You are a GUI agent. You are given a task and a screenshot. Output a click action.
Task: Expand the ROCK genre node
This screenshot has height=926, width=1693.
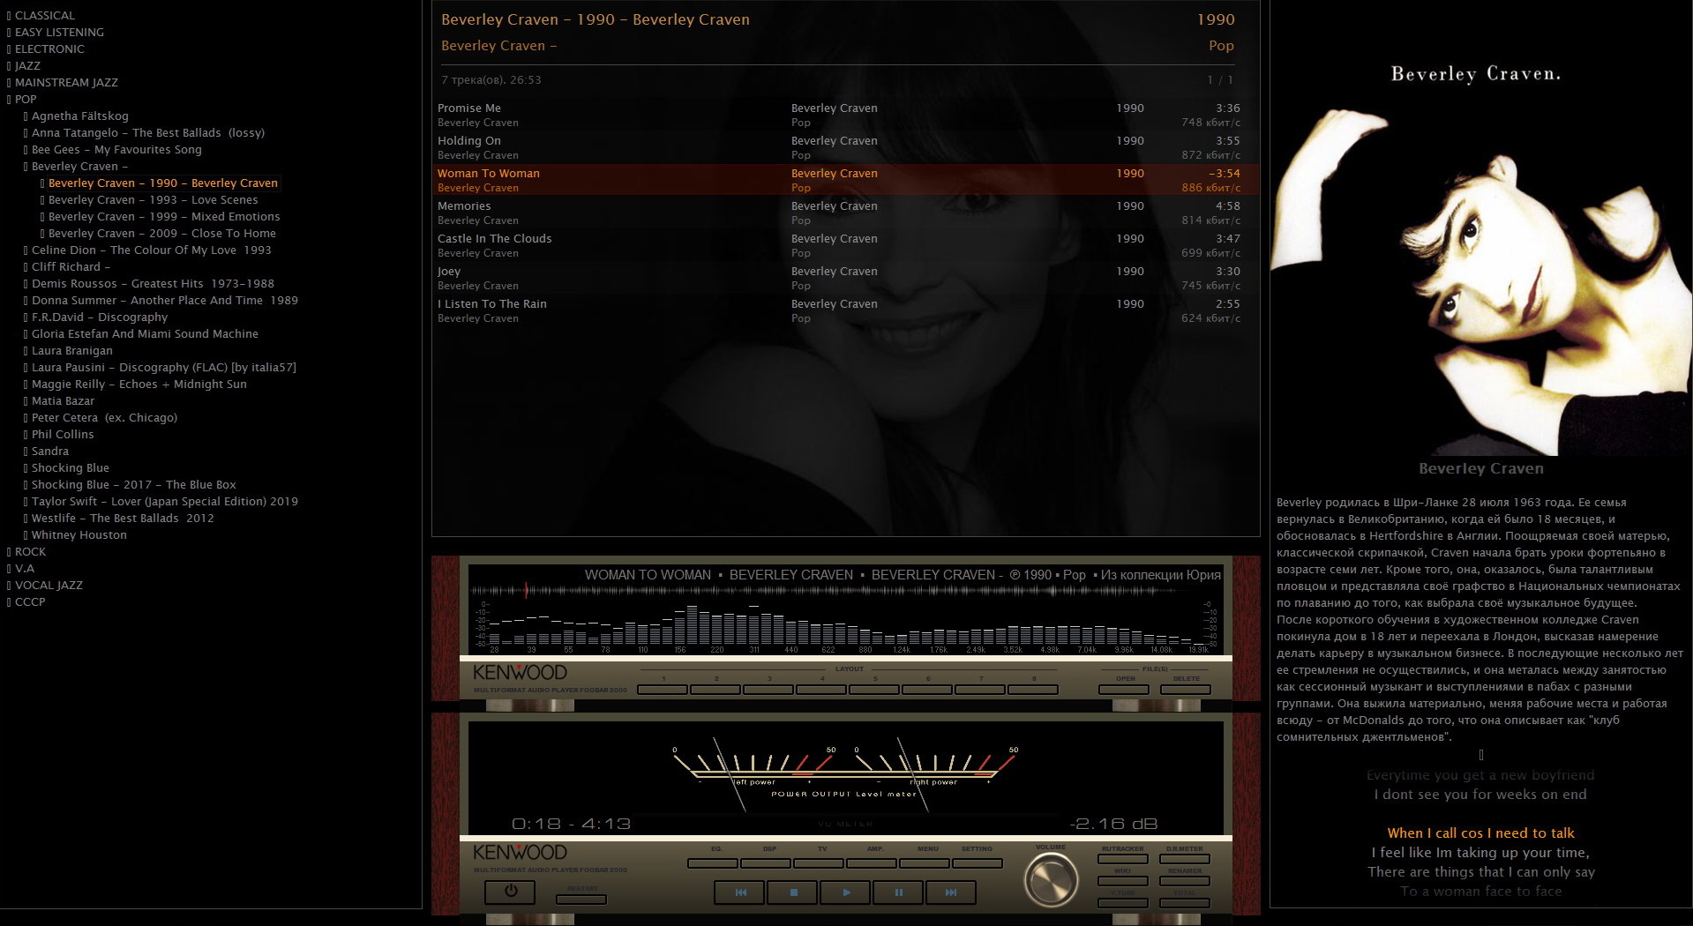9,552
